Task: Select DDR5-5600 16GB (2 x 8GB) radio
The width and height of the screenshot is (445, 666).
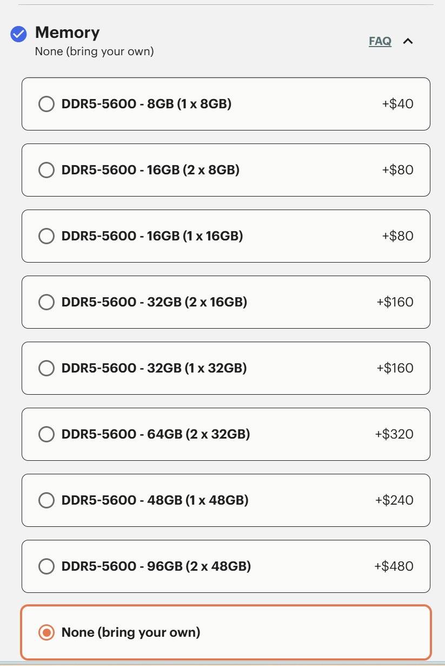Action: [47, 170]
